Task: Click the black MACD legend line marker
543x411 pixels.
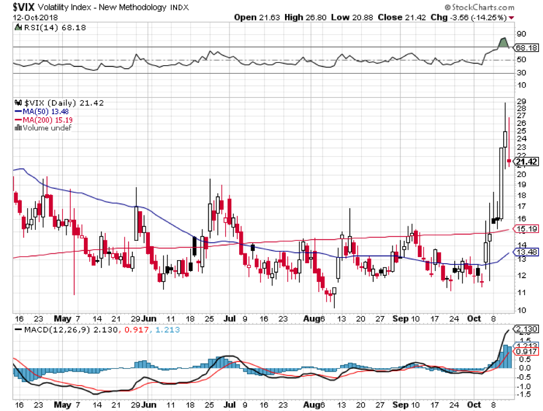Action: 16,330
